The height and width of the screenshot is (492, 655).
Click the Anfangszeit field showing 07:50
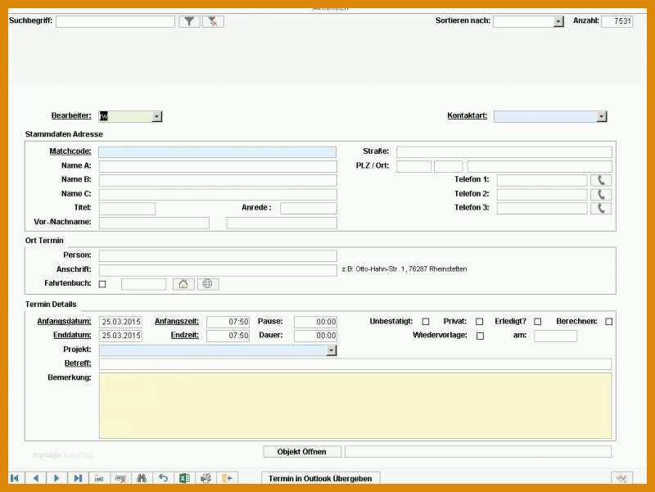point(228,322)
